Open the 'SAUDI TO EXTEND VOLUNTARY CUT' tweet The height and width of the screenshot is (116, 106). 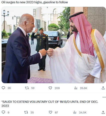(50, 104)
